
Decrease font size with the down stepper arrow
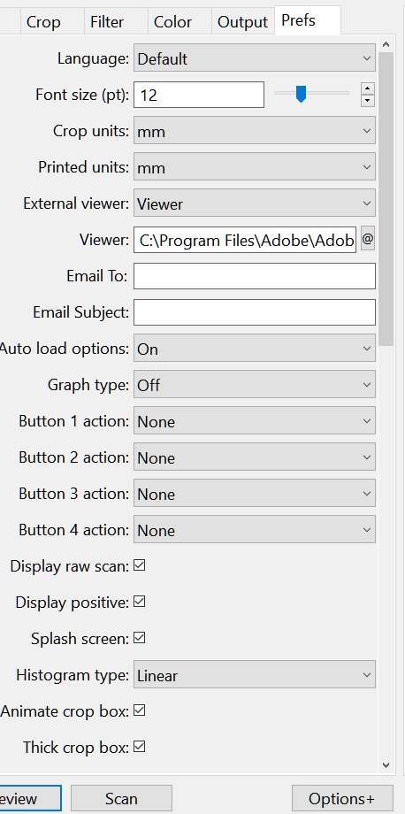pos(368,101)
